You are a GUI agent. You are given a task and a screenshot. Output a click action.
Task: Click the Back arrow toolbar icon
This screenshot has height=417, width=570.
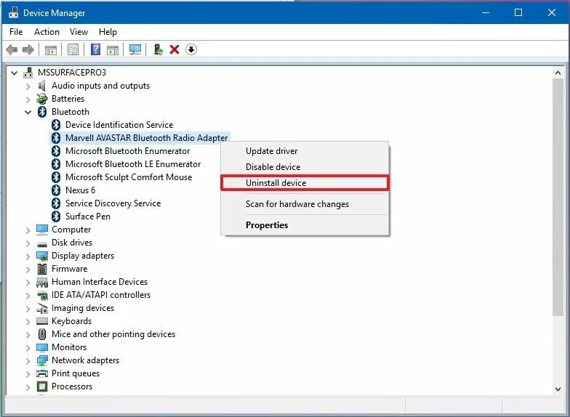(12, 49)
